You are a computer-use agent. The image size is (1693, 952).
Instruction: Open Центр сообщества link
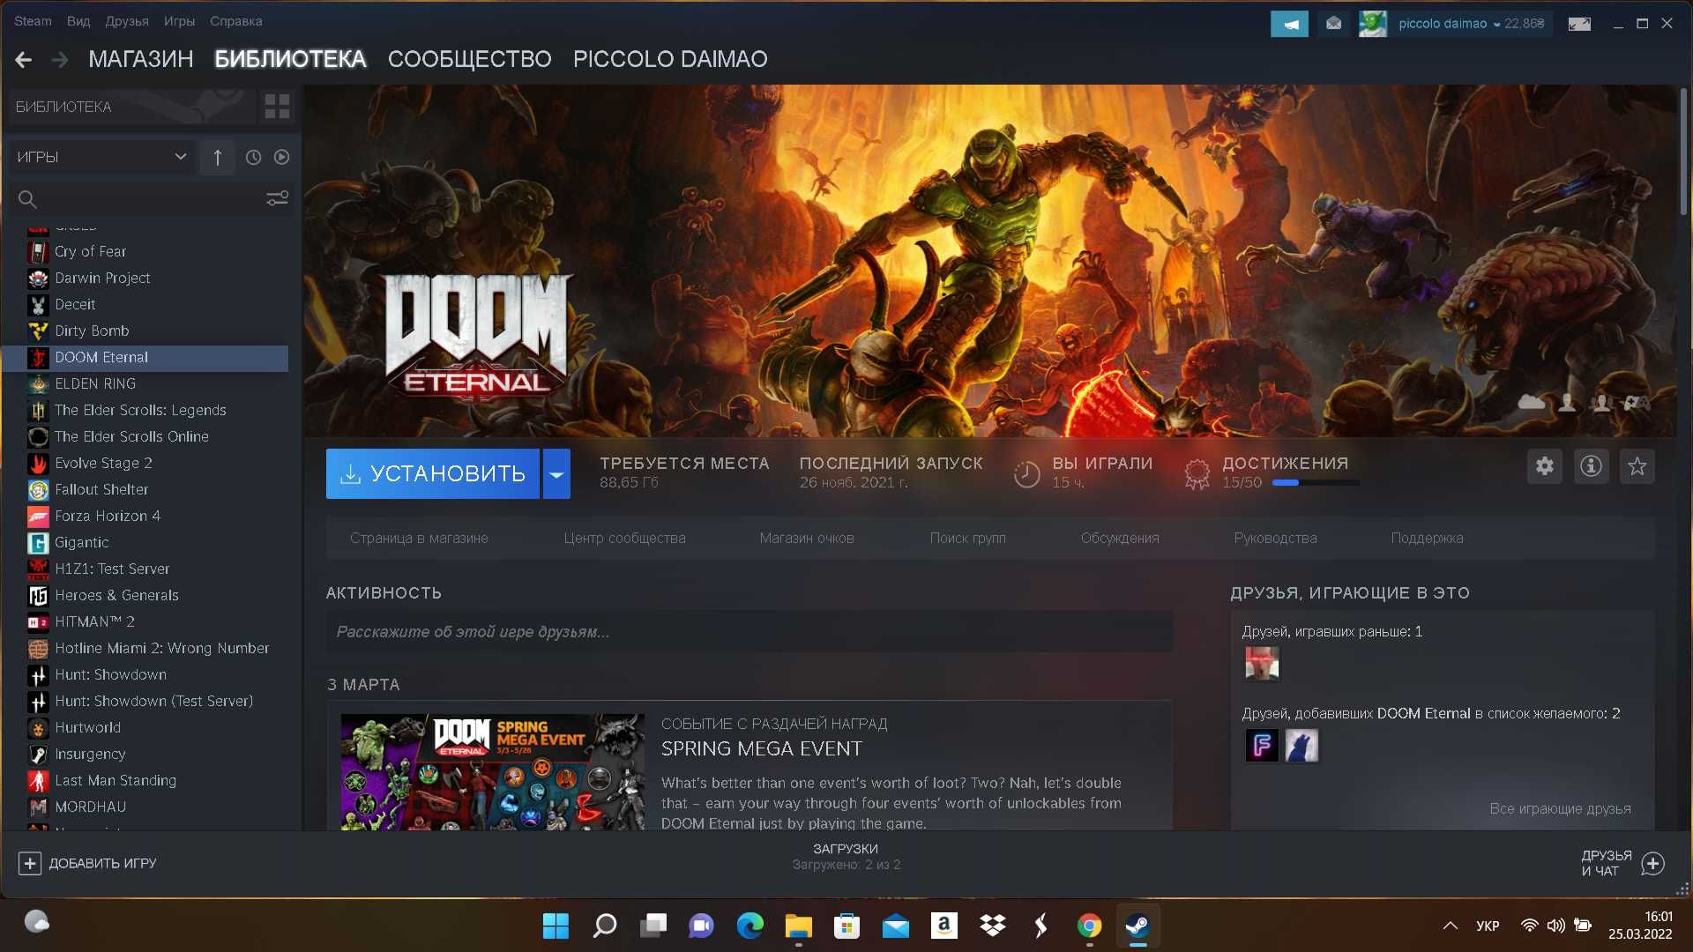(x=624, y=538)
